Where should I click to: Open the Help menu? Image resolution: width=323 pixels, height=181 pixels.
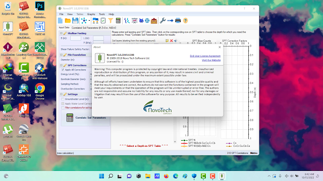click(x=111, y=14)
